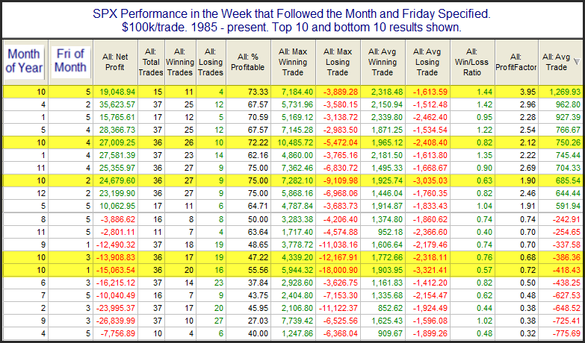Select the net profit cell -16,215.12

point(116,283)
